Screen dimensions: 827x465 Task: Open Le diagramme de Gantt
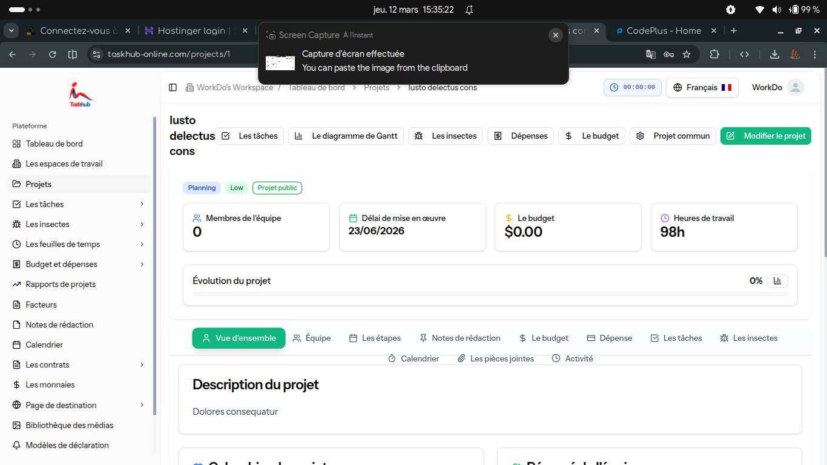(346, 136)
